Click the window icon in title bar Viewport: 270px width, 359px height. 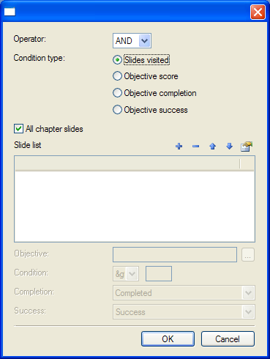pyautogui.click(x=10, y=12)
